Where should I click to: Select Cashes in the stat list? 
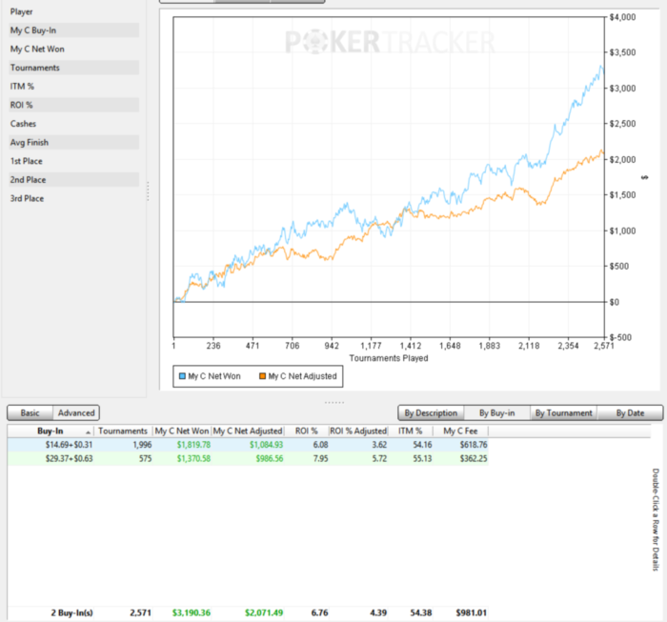(x=74, y=124)
